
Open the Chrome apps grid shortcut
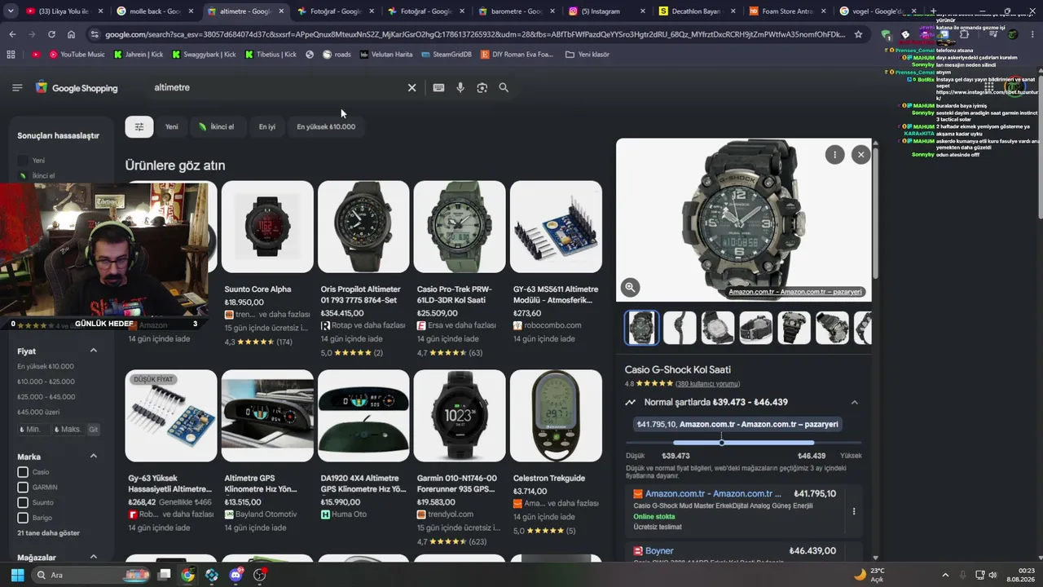(11, 55)
